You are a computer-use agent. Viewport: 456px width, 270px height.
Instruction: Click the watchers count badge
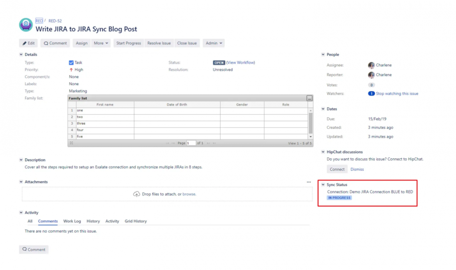coord(371,93)
